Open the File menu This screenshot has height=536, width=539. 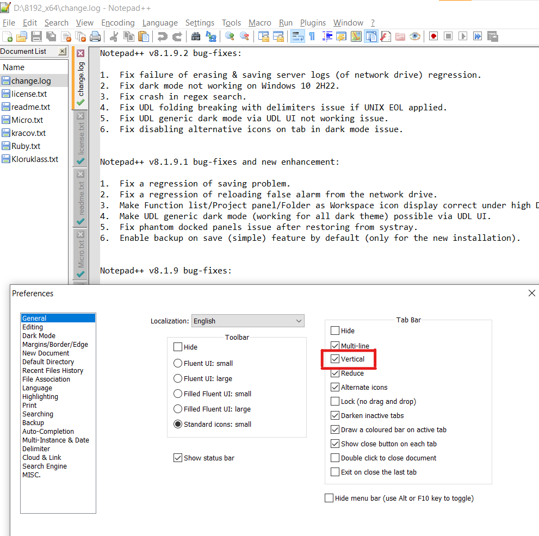tap(9, 23)
